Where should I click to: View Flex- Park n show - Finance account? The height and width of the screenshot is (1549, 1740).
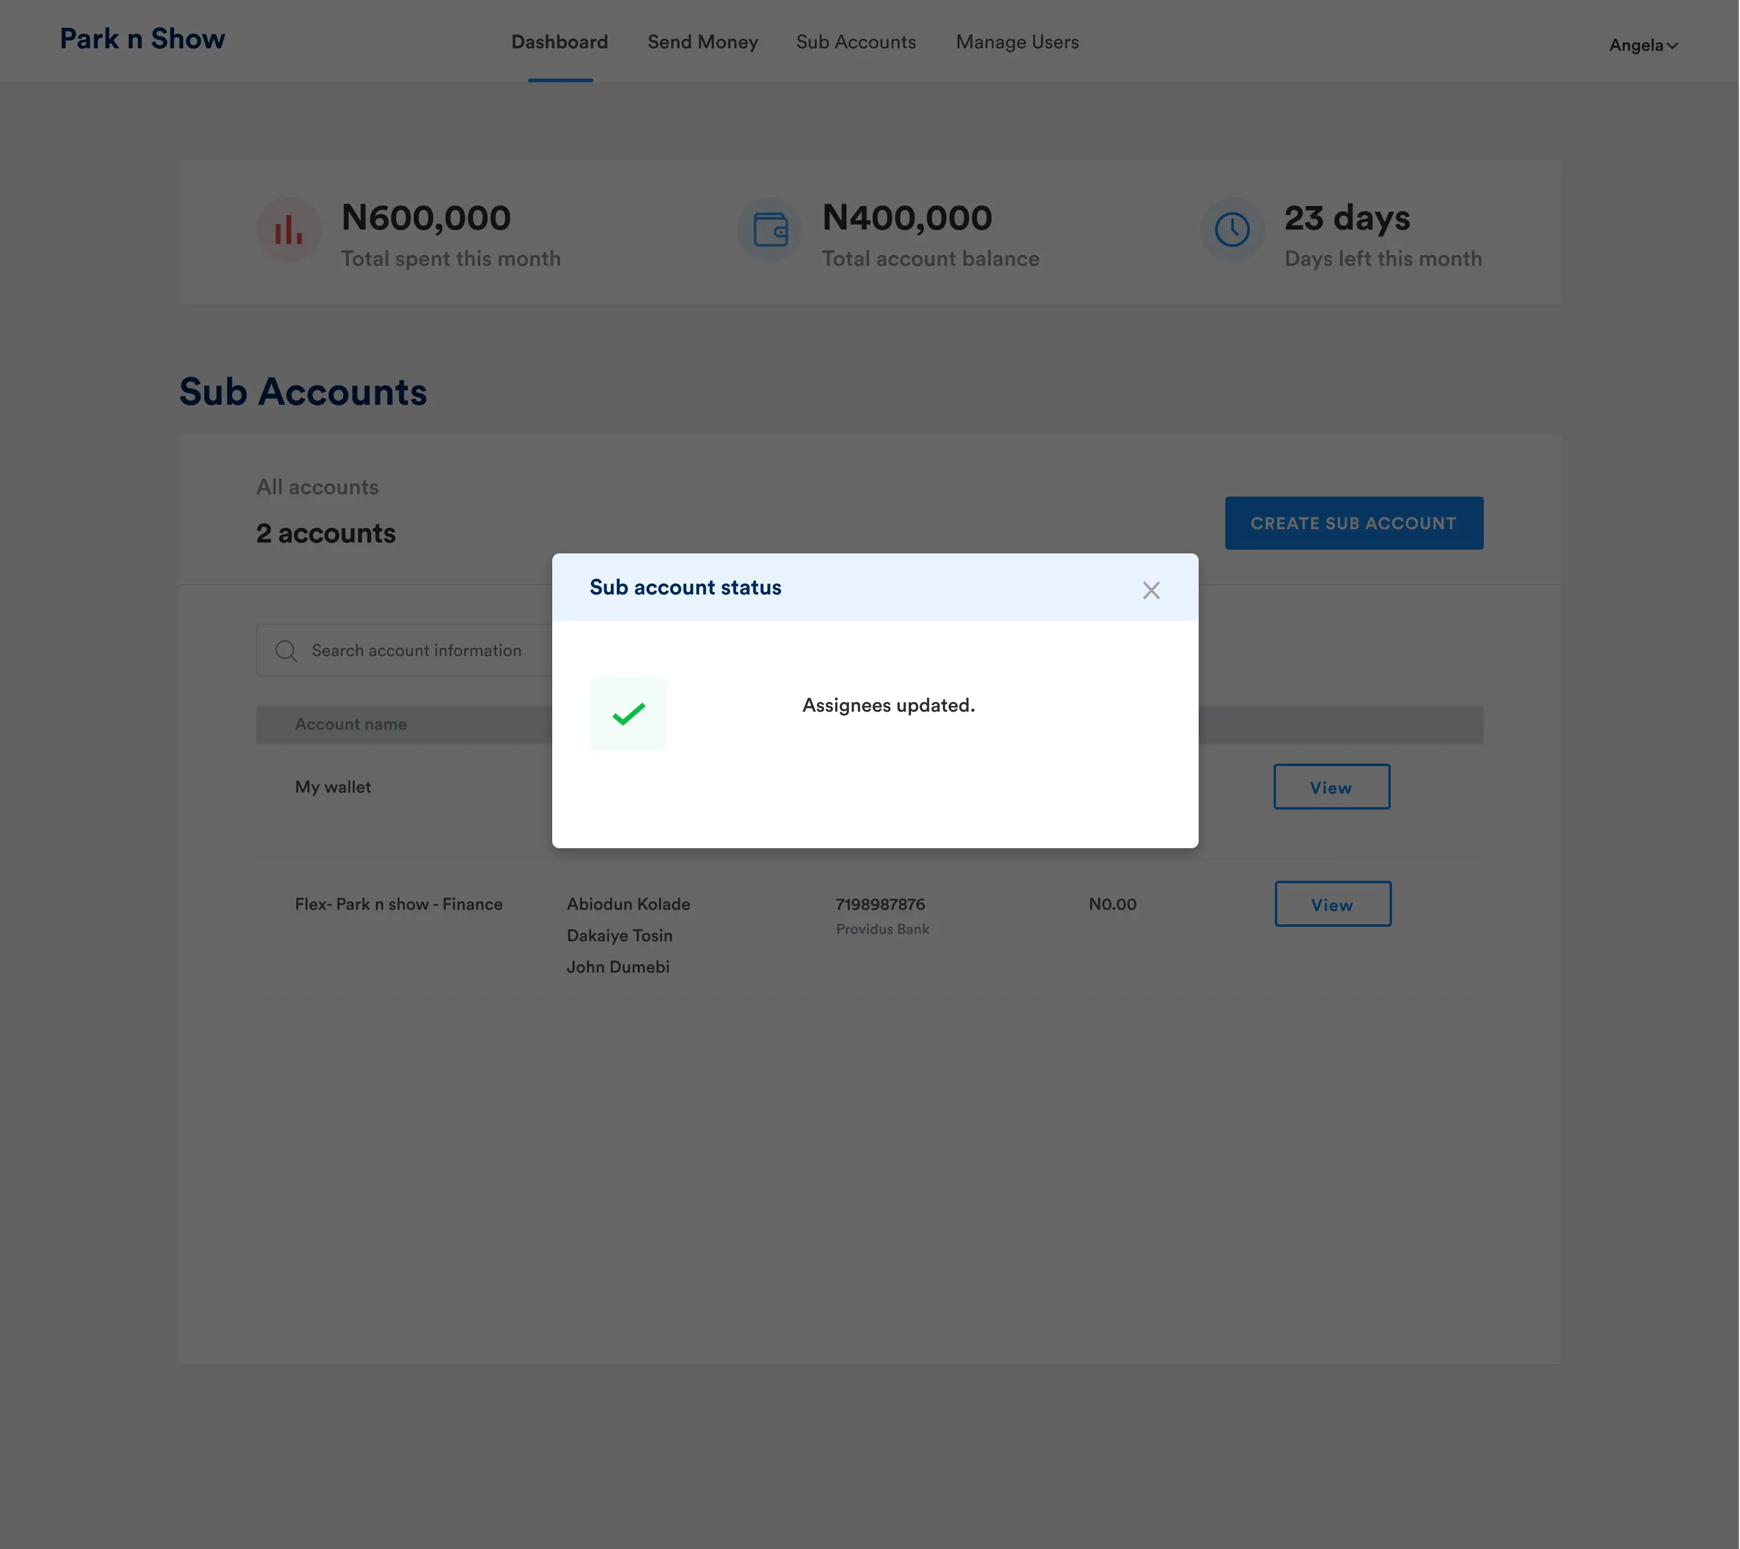(x=1332, y=904)
